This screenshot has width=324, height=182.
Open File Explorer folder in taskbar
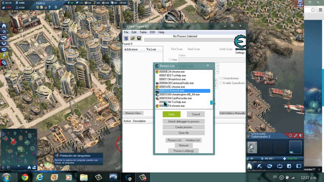pos(84,177)
